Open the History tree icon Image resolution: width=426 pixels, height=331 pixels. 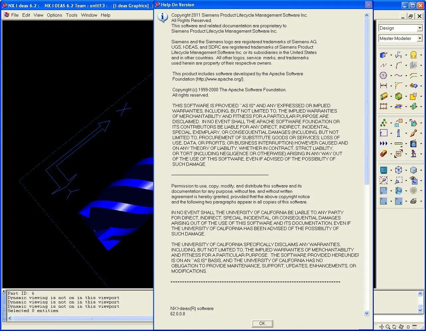click(384, 123)
